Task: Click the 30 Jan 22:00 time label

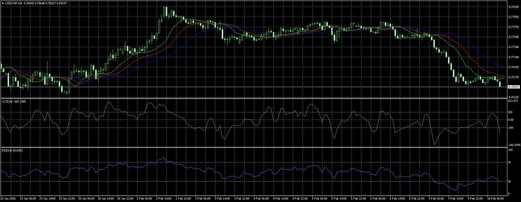Action: 125,199
